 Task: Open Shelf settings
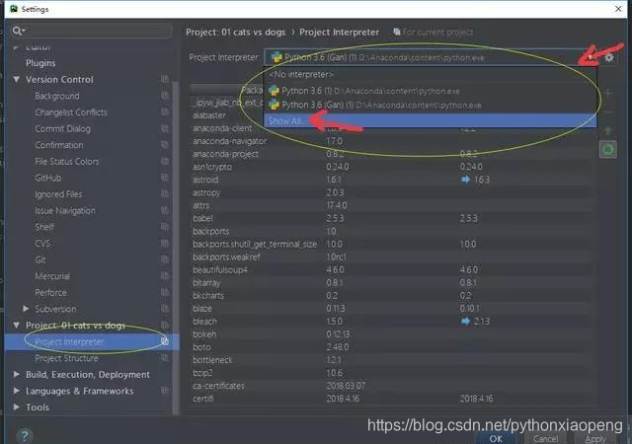pyautogui.click(x=44, y=227)
